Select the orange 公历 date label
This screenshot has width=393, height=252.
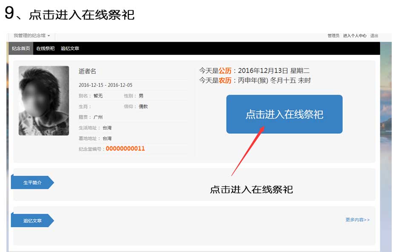click(x=225, y=71)
